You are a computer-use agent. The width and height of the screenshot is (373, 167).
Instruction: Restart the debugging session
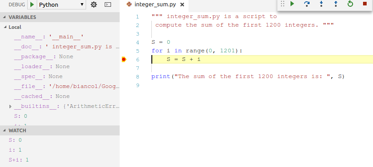pyautogui.click(x=350, y=4)
